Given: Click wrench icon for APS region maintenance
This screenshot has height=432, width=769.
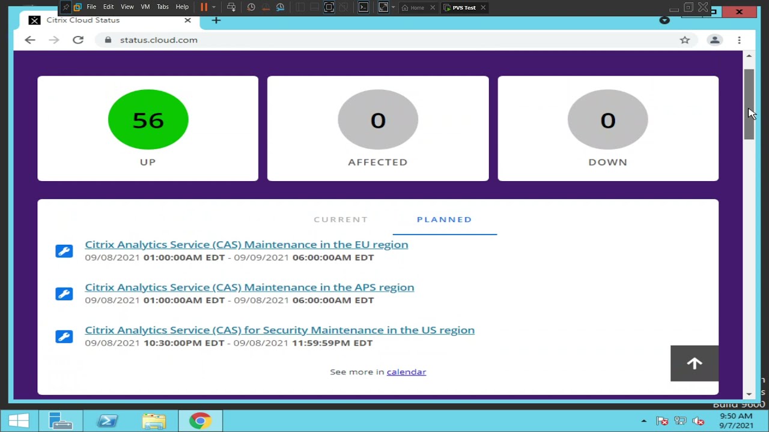Looking at the screenshot, I should coord(64,293).
